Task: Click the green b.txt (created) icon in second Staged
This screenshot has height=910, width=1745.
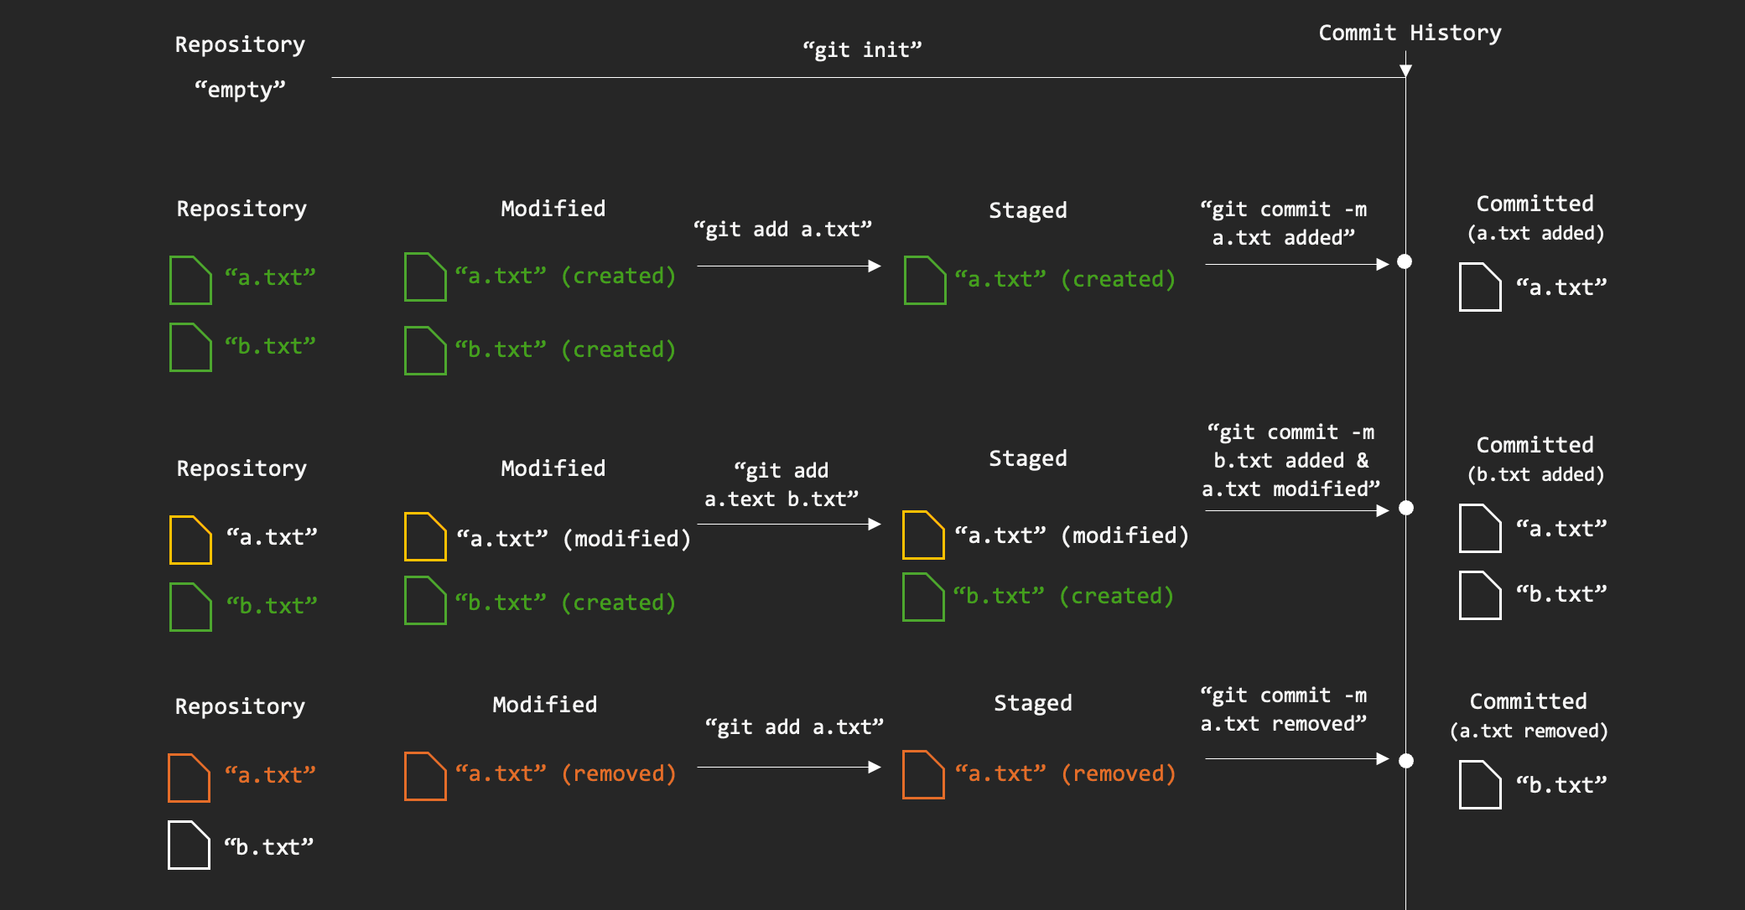Action: point(923,597)
